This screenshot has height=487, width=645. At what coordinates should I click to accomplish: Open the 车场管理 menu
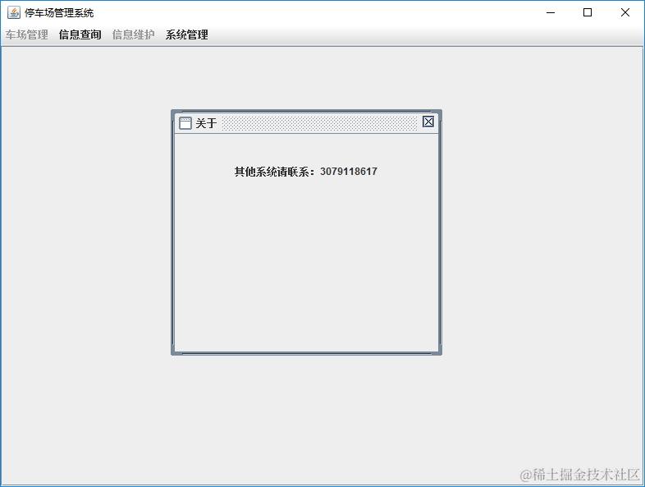(27, 34)
